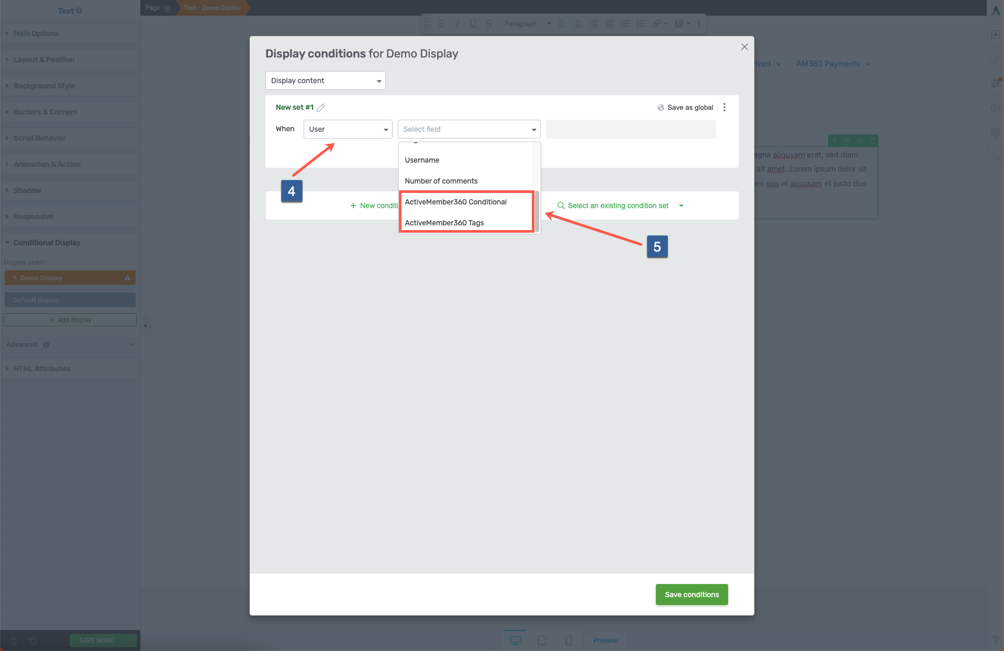Image resolution: width=1004 pixels, height=651 pixels.
Task: Click the Save conditions button
Action: coord(691,595)
